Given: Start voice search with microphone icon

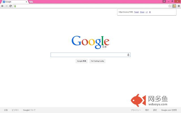Looking at the screenshot, I should click(128, 55).
